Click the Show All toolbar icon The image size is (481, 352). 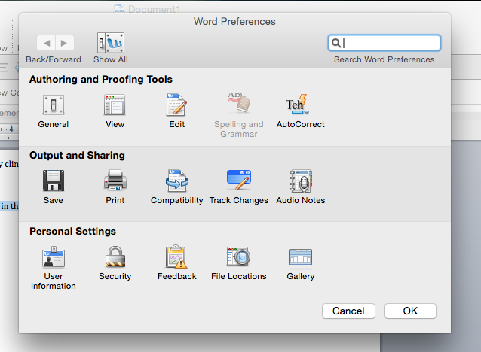pos(111,43)
